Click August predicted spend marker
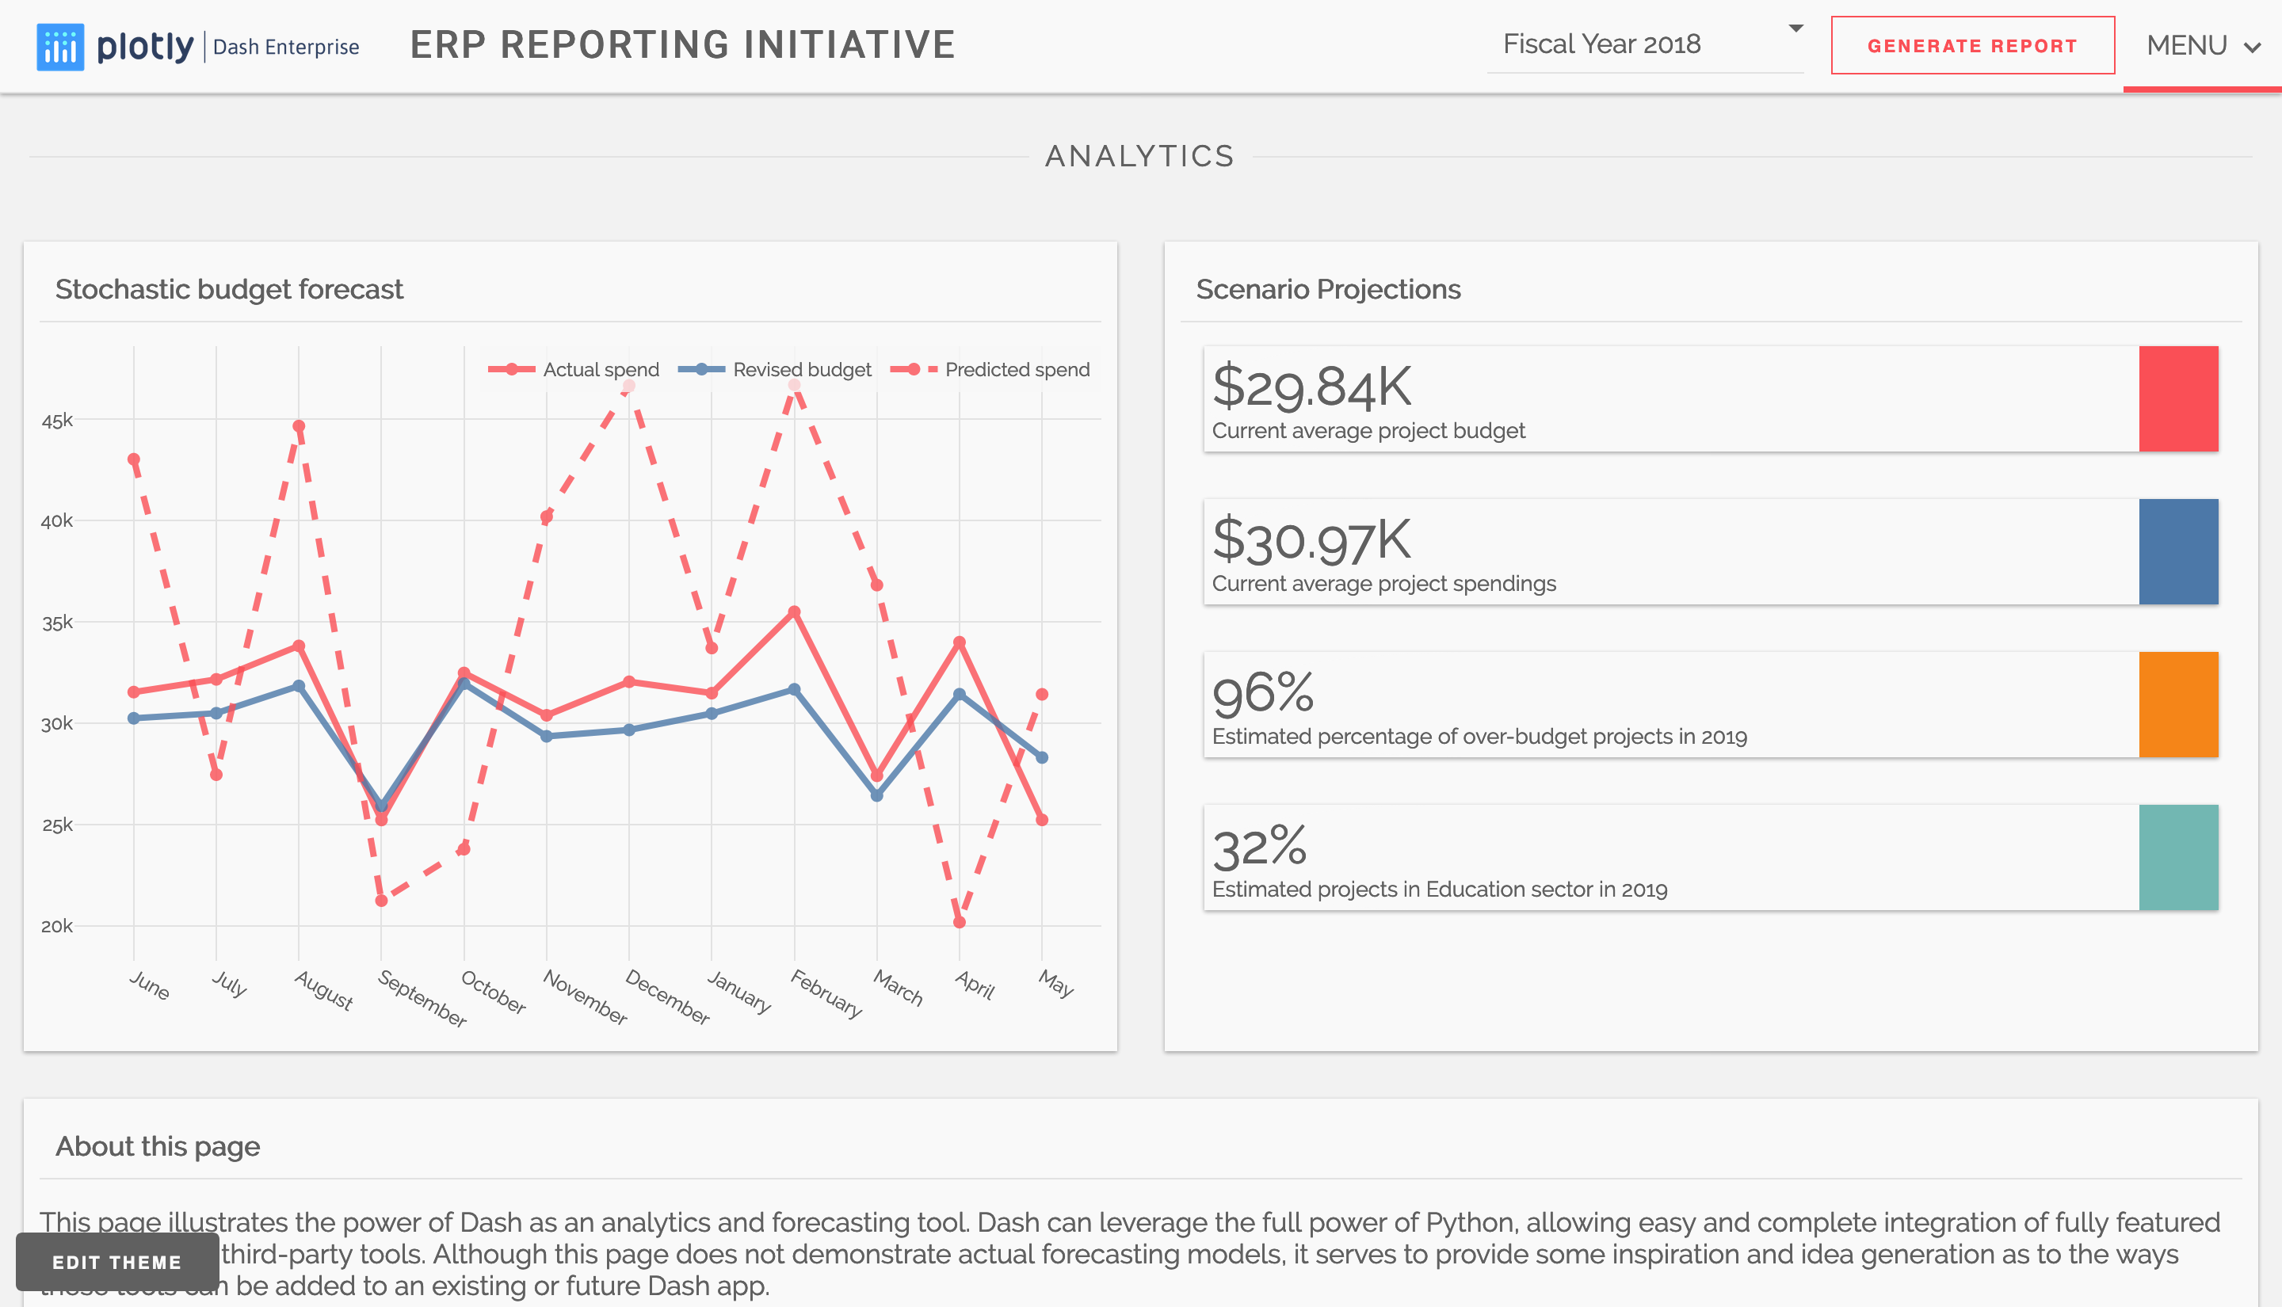 pyautogui.click(x=299, y=426)
